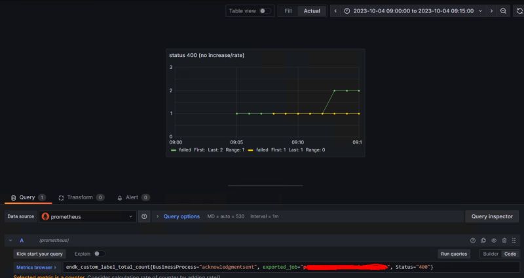Toggle the Table view switch
524x278 pixels.
coord(266,11)
